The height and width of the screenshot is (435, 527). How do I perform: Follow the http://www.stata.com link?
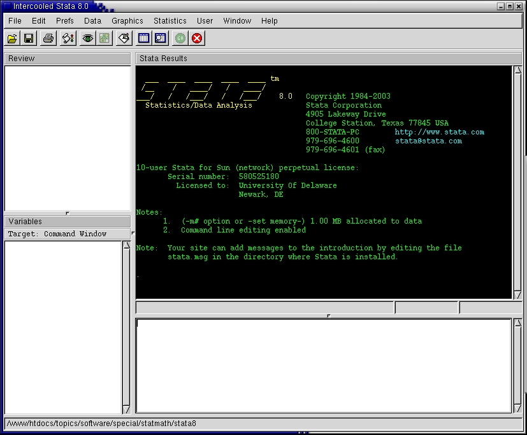[x=440, y=132]
